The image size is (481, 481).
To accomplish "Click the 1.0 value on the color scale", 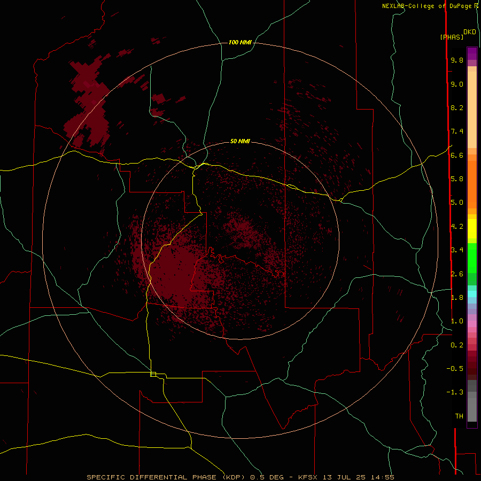I will [x=457, y=321].
